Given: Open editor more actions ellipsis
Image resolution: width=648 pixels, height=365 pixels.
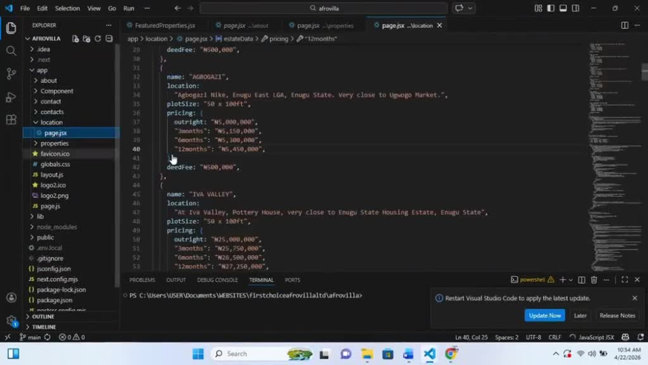Looking at the screenshot, I should [637, 25].
